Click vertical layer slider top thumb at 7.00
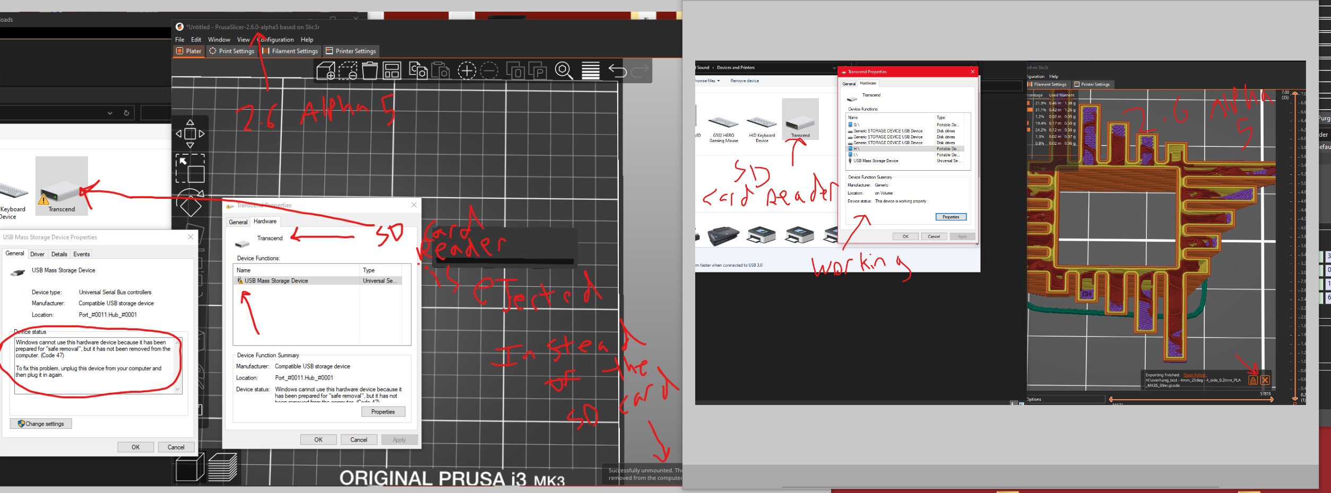This screenshot has width=1331, height=493. coord(1295,94)
